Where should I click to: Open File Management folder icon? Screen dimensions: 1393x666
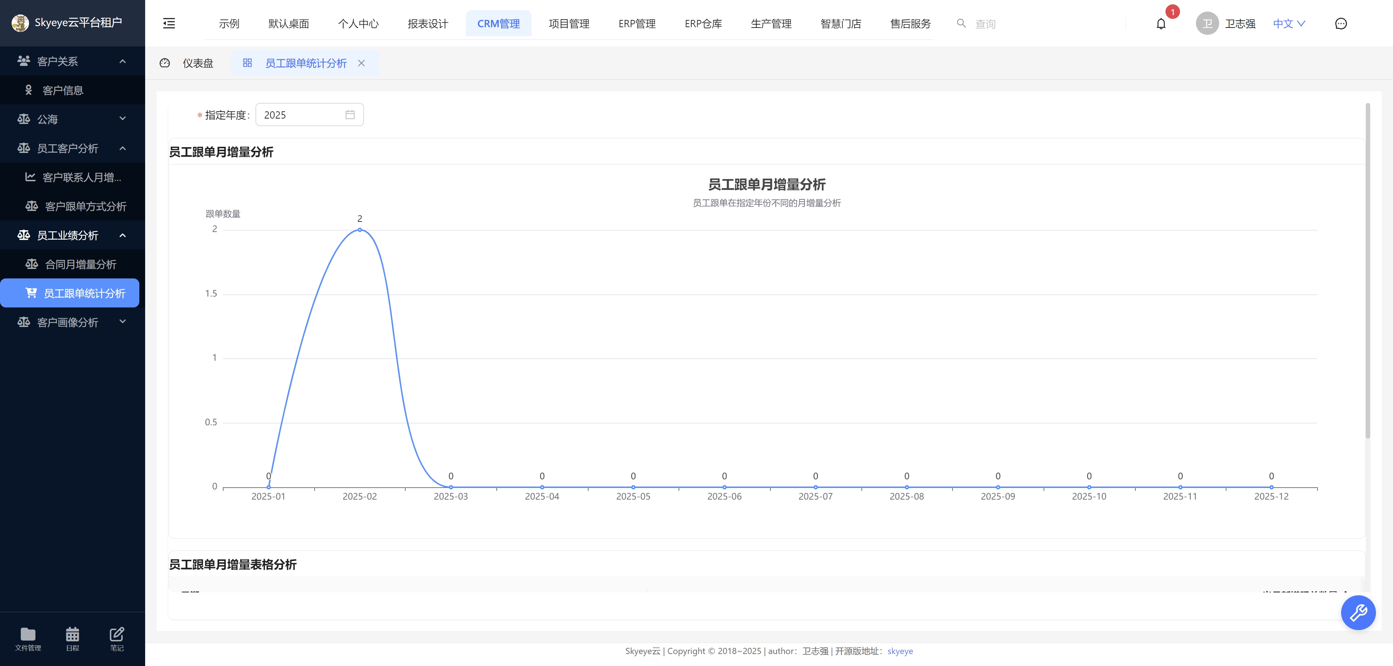point(28,634)
